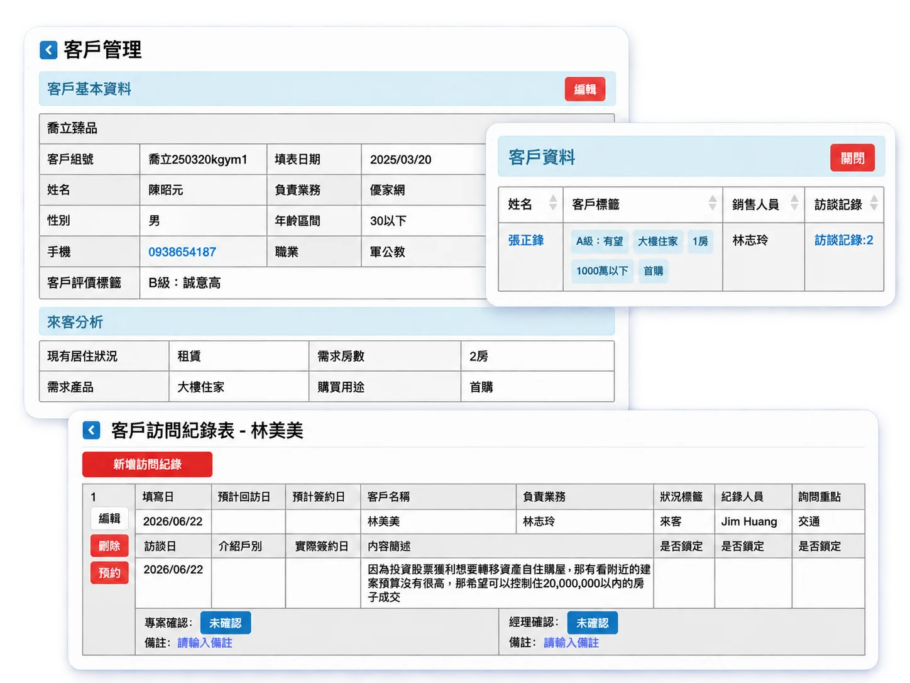Open customer 張正鋒 link

(x=526, y=240)
